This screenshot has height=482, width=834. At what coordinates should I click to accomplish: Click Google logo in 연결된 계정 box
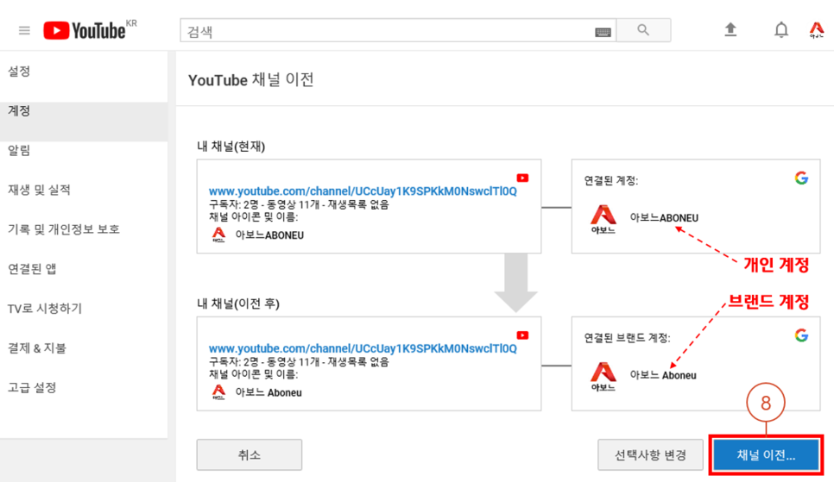(x=801, y=178)
